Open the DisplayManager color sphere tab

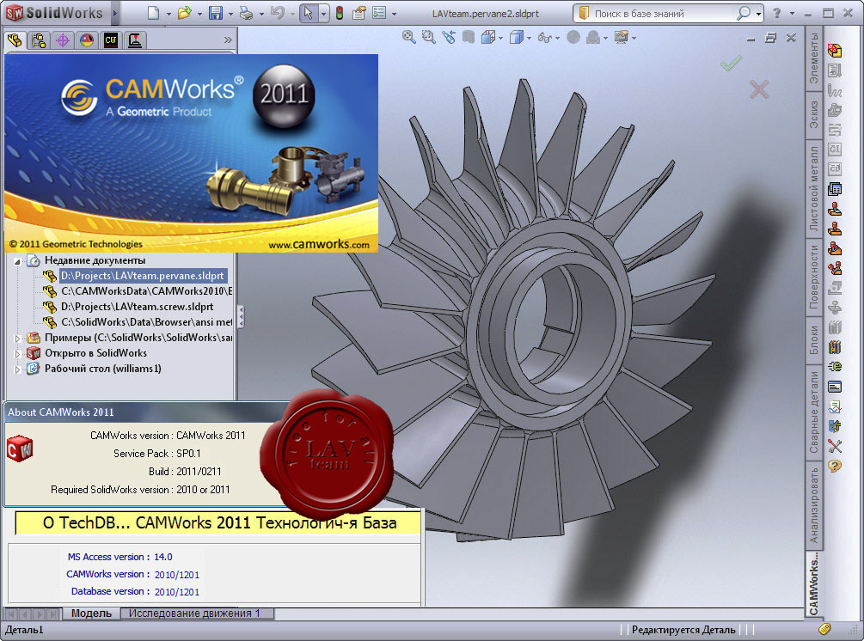[87, 40]
